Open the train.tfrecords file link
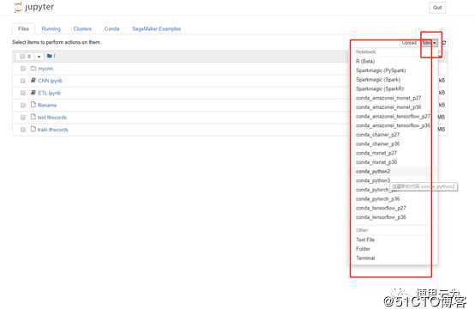This screenshot has height=316, width=475. coord(52,130)
